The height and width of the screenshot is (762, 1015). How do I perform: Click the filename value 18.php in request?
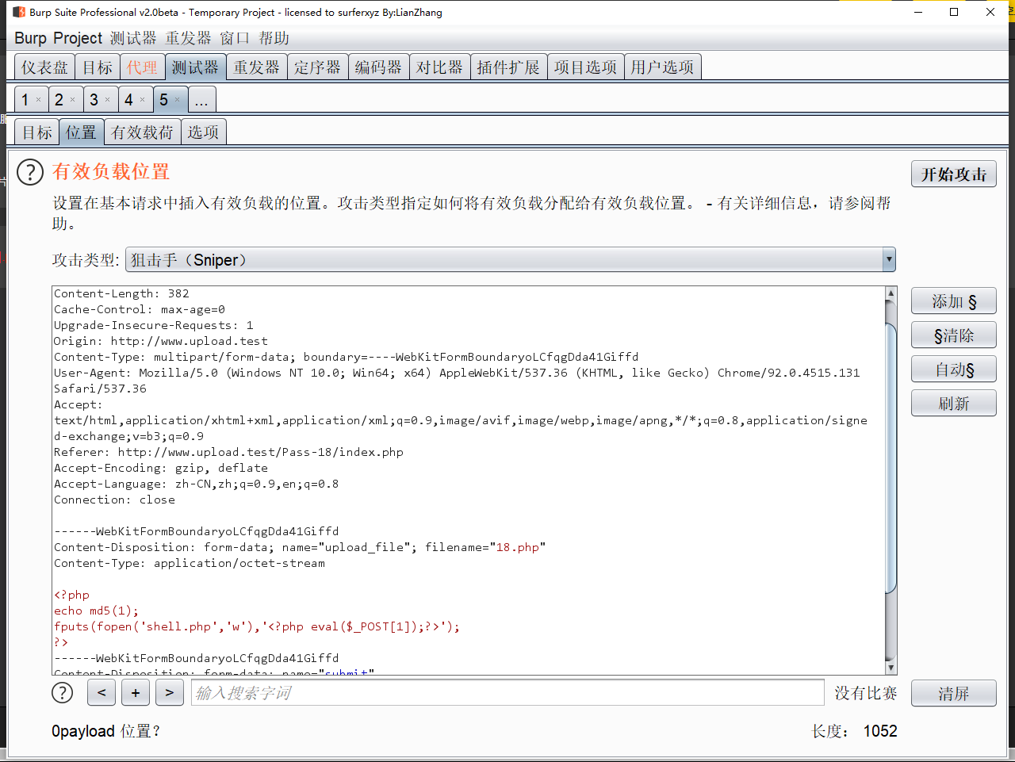[517, 547]
